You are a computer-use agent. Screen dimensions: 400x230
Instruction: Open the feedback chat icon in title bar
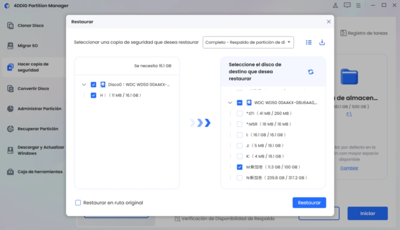347,5
